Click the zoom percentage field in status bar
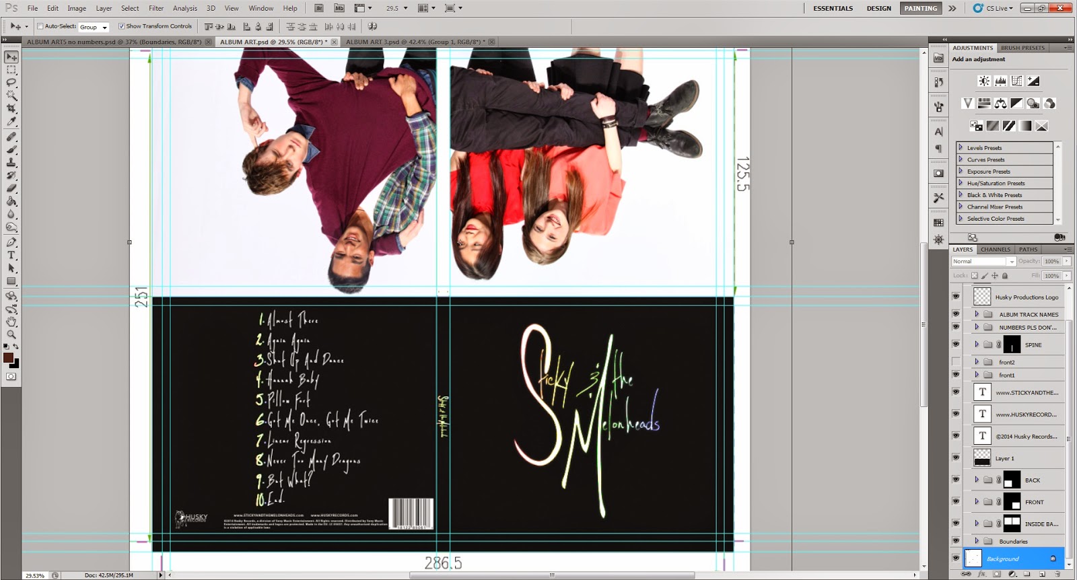Viewport: 1077px width, 580px height. tap(35, 575)
